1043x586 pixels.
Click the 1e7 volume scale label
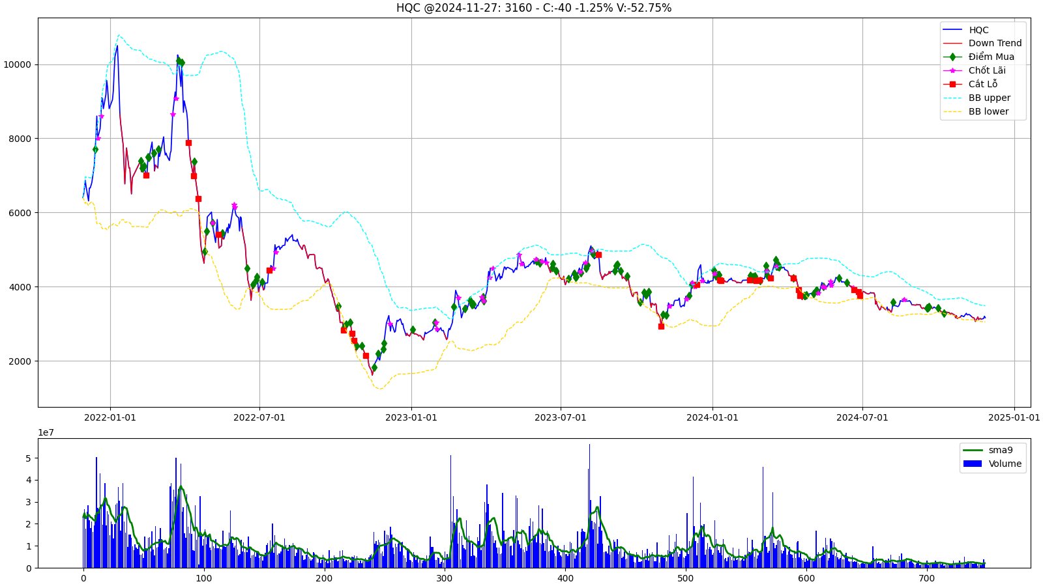click(46, 433)
